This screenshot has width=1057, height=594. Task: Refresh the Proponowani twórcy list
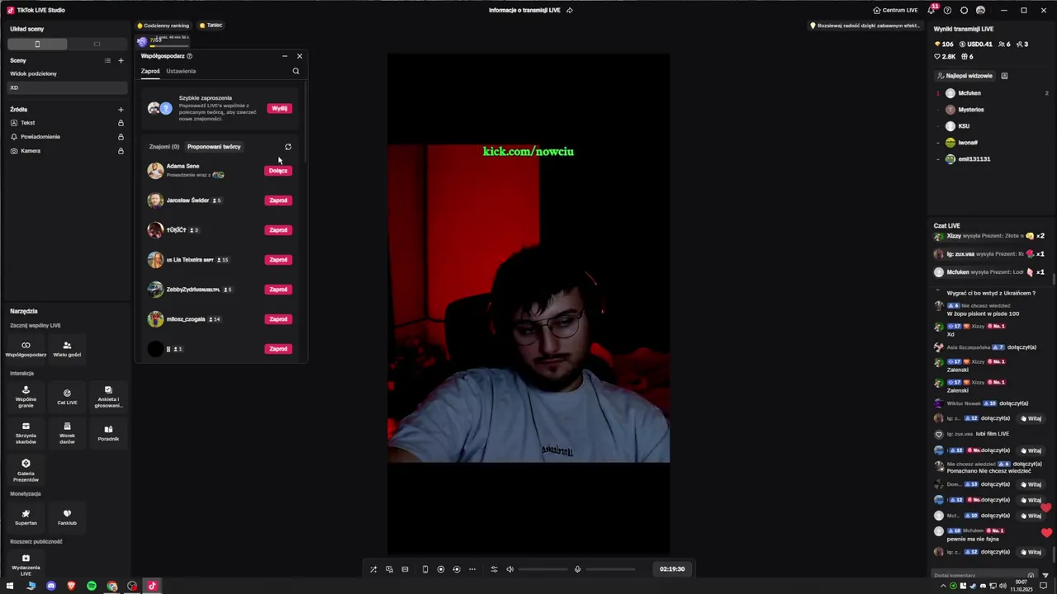point(288,147)
